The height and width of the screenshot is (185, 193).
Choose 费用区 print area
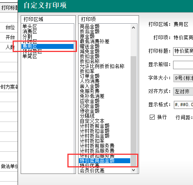pyautogui.click(x=47, y=46)
